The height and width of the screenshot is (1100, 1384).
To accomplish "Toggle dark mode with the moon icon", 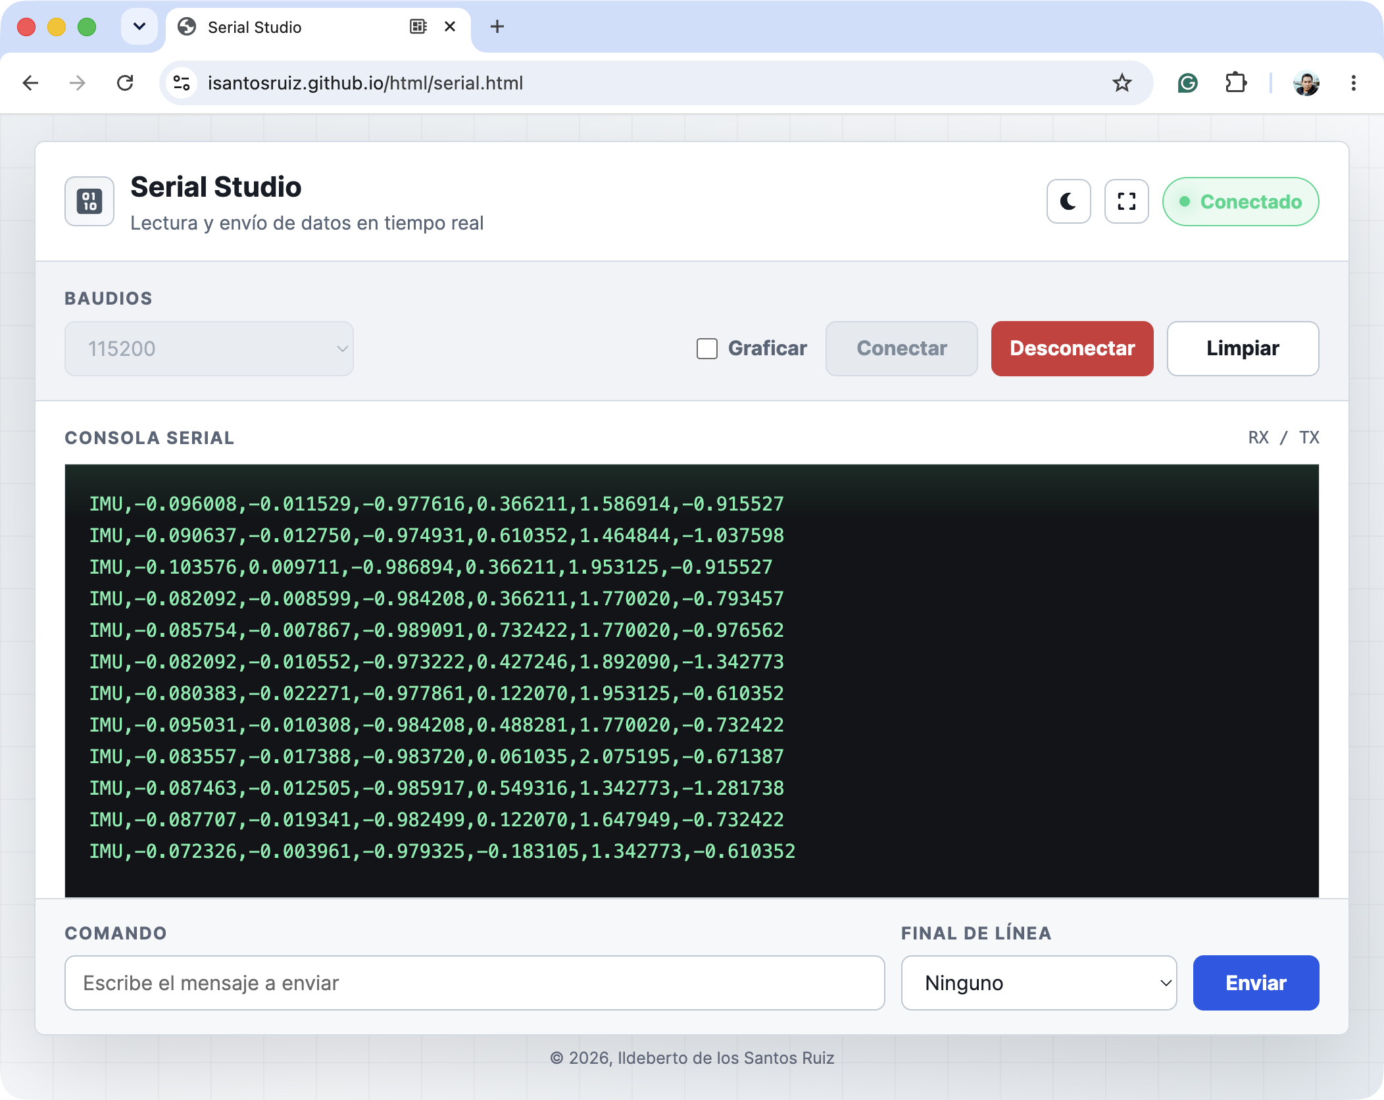I will [1068, 201].
